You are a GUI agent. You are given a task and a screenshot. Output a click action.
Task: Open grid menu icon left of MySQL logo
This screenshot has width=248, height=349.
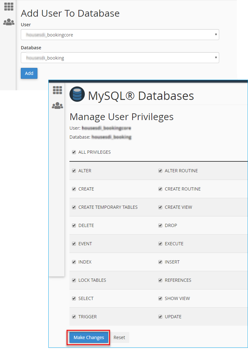coord(57,90)
